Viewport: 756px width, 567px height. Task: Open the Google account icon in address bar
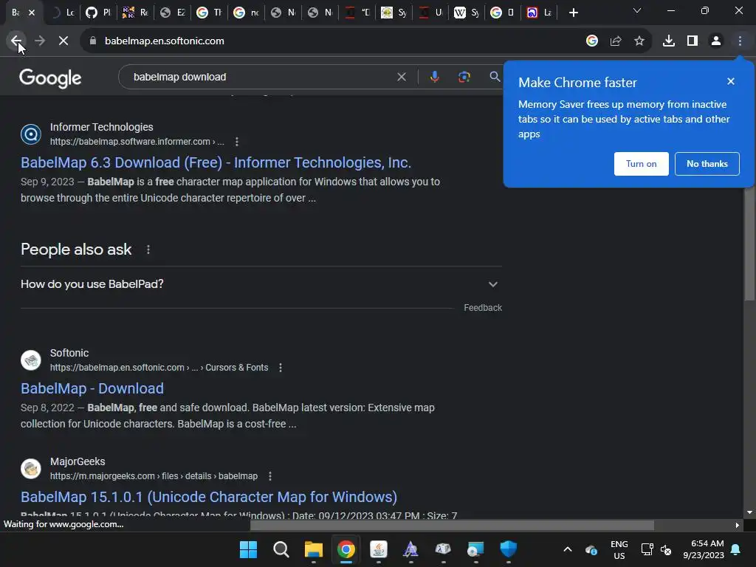pyautogui.click(x=591, y=41)
